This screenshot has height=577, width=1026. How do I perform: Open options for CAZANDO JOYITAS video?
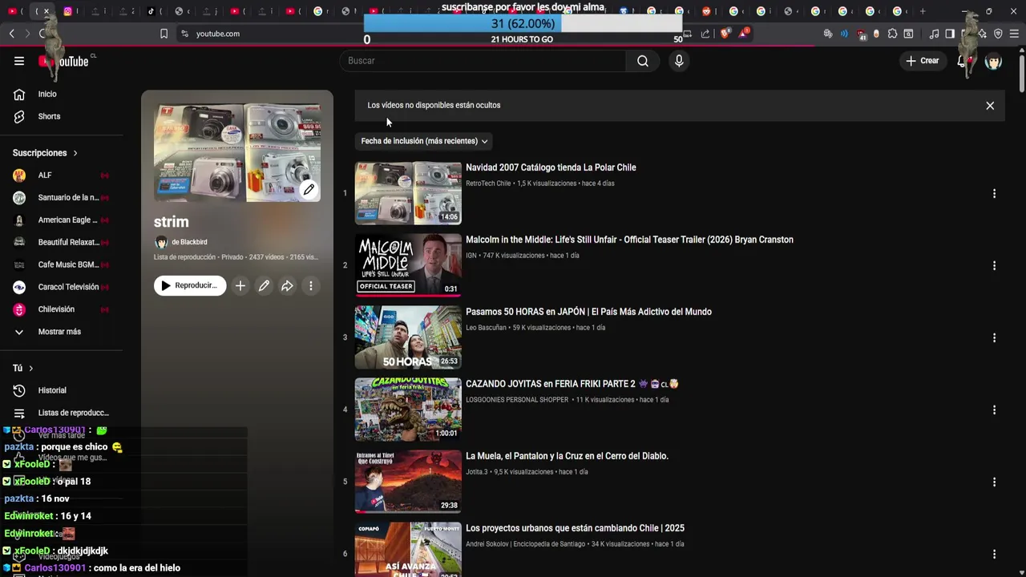pyautogui.click(x=994, y=410)
